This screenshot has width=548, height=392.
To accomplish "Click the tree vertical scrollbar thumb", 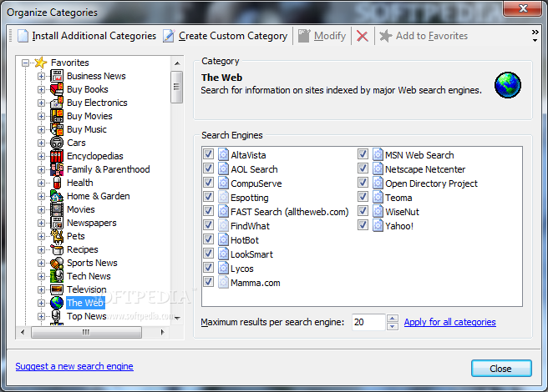I will point(176,87).
